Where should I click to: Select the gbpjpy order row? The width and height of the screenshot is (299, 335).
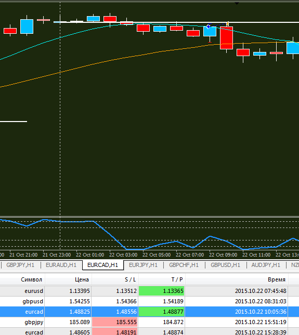(x=150, y=322)
